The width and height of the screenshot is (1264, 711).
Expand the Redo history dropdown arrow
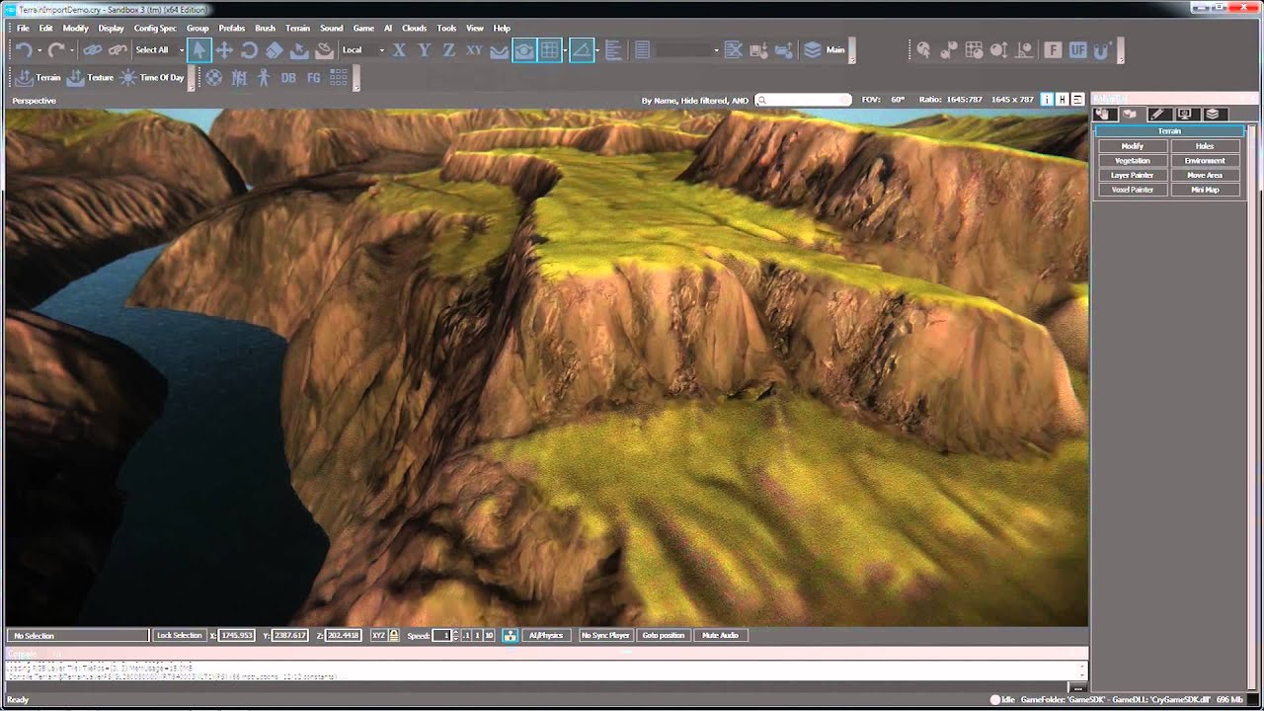coord(72,50)
